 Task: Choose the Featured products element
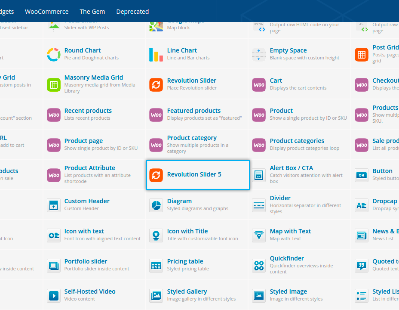click(193, 111)
